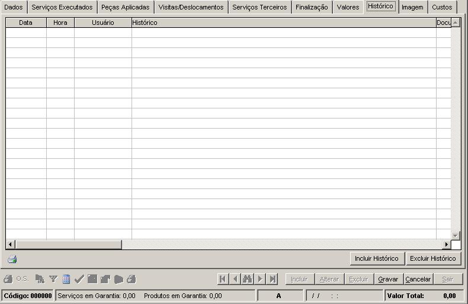This screenshot has height=304, width=468.
Task: Click the Valor Total status field
Action: (x=424, y=296)
